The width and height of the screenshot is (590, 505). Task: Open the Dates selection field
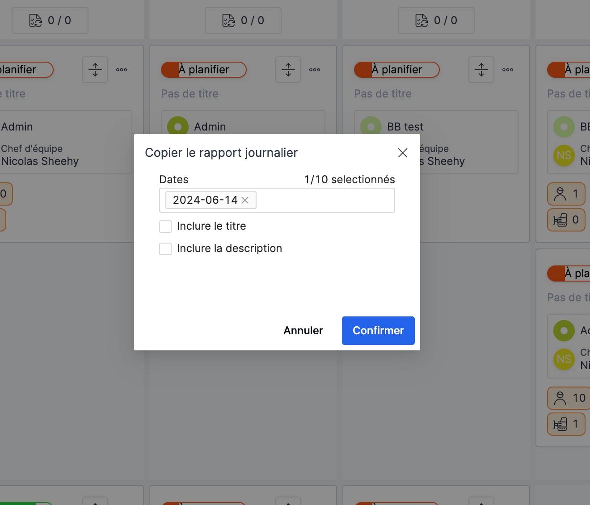pos(324,200)
